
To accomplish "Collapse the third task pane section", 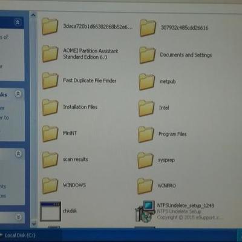I will tap(18, 154).
